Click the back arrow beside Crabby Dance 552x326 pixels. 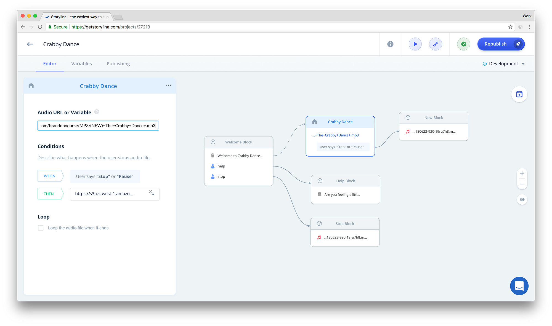click(30, 44)
